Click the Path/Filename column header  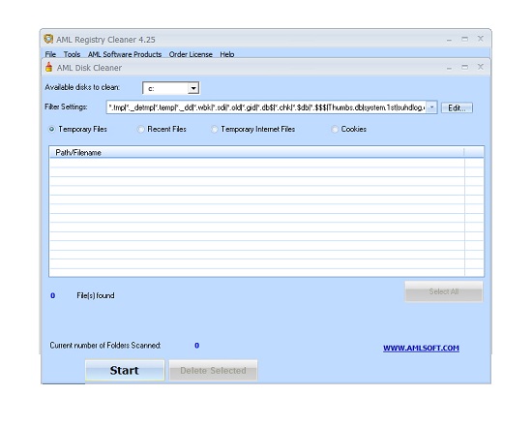click(256, 153)
